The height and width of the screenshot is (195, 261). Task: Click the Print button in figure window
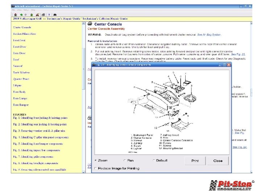pyautogui.click(x=195, y=161)
